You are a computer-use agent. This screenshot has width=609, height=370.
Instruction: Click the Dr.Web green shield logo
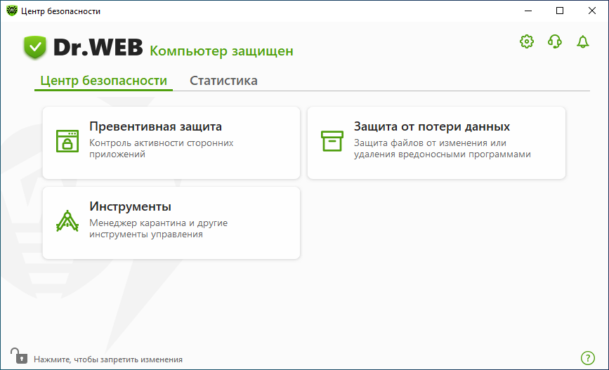coord(35,47)
